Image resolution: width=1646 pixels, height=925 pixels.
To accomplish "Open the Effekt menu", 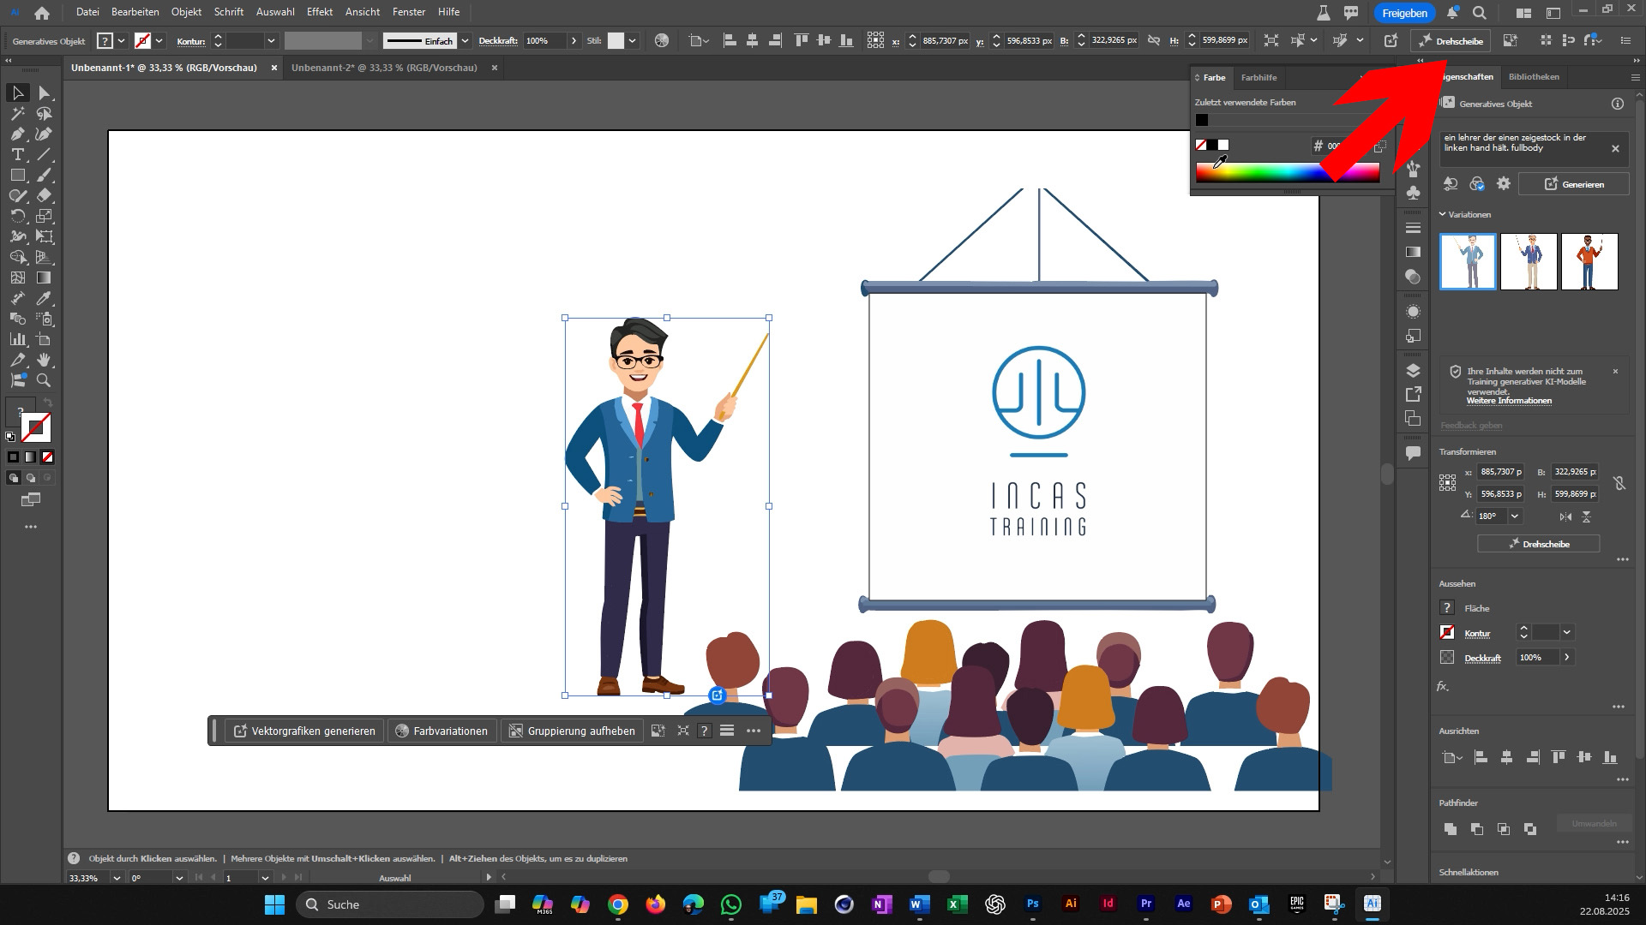I will (320, 12).
